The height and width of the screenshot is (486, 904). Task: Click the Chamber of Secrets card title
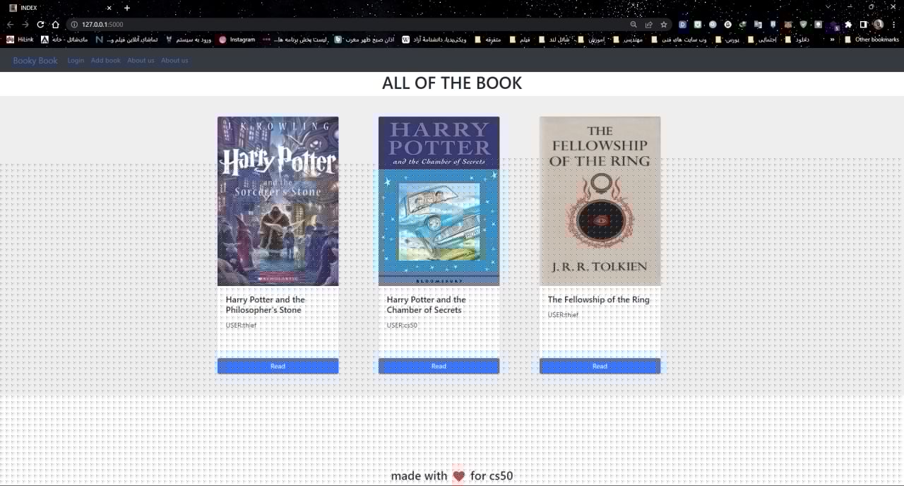coord(427,304)
